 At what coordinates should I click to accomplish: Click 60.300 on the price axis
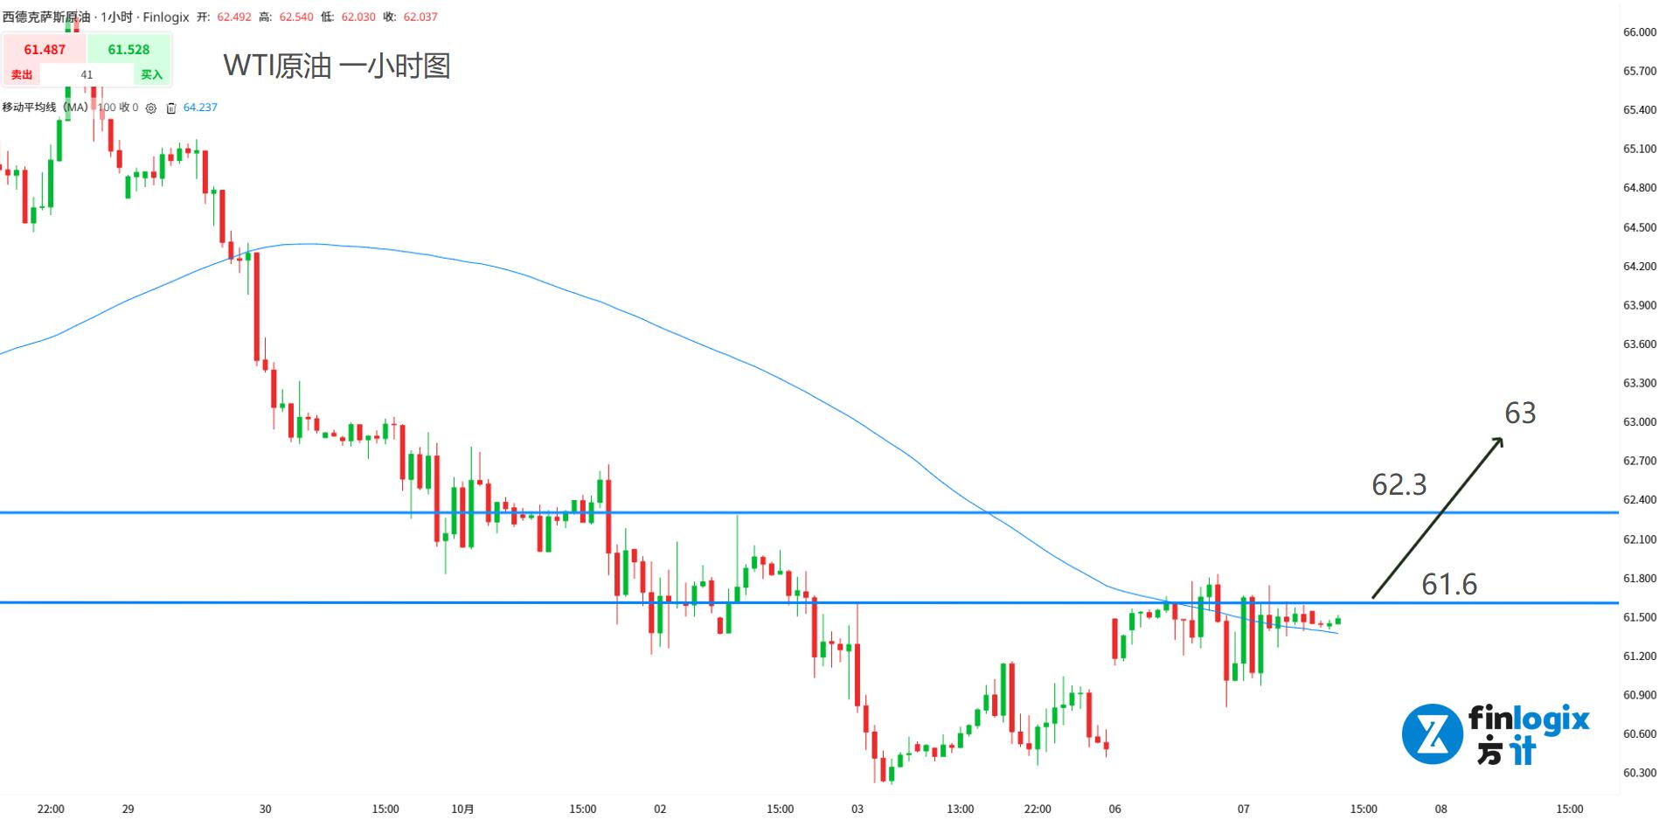pyautogui.click(x=1639, y=773)
